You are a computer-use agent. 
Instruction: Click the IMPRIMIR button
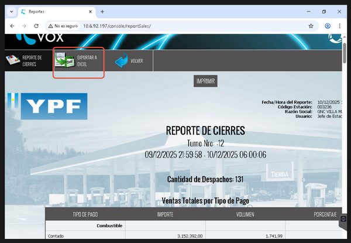coord(205,81)
